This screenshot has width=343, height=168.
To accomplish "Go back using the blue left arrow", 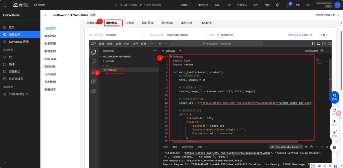I will [46, 15].
